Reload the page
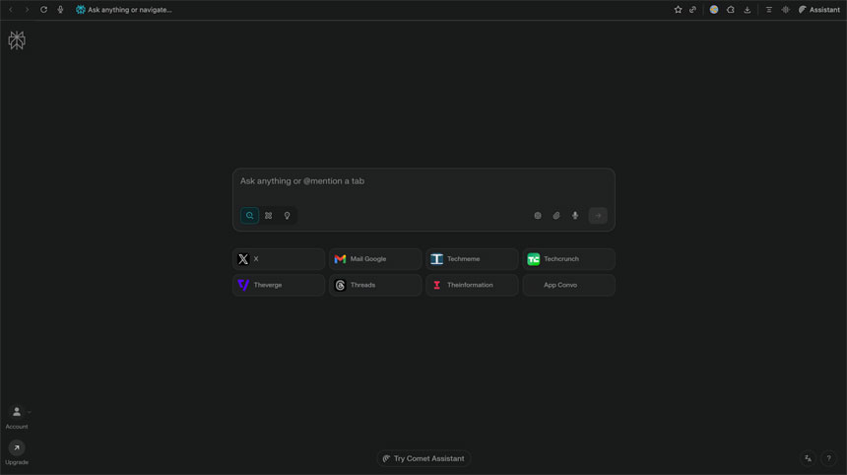Screen dimensions: 847x475 point(43,10)
